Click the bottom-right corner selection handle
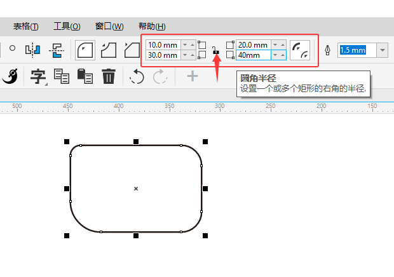Viewport: 394px width, 277px height. click(205, 236)
